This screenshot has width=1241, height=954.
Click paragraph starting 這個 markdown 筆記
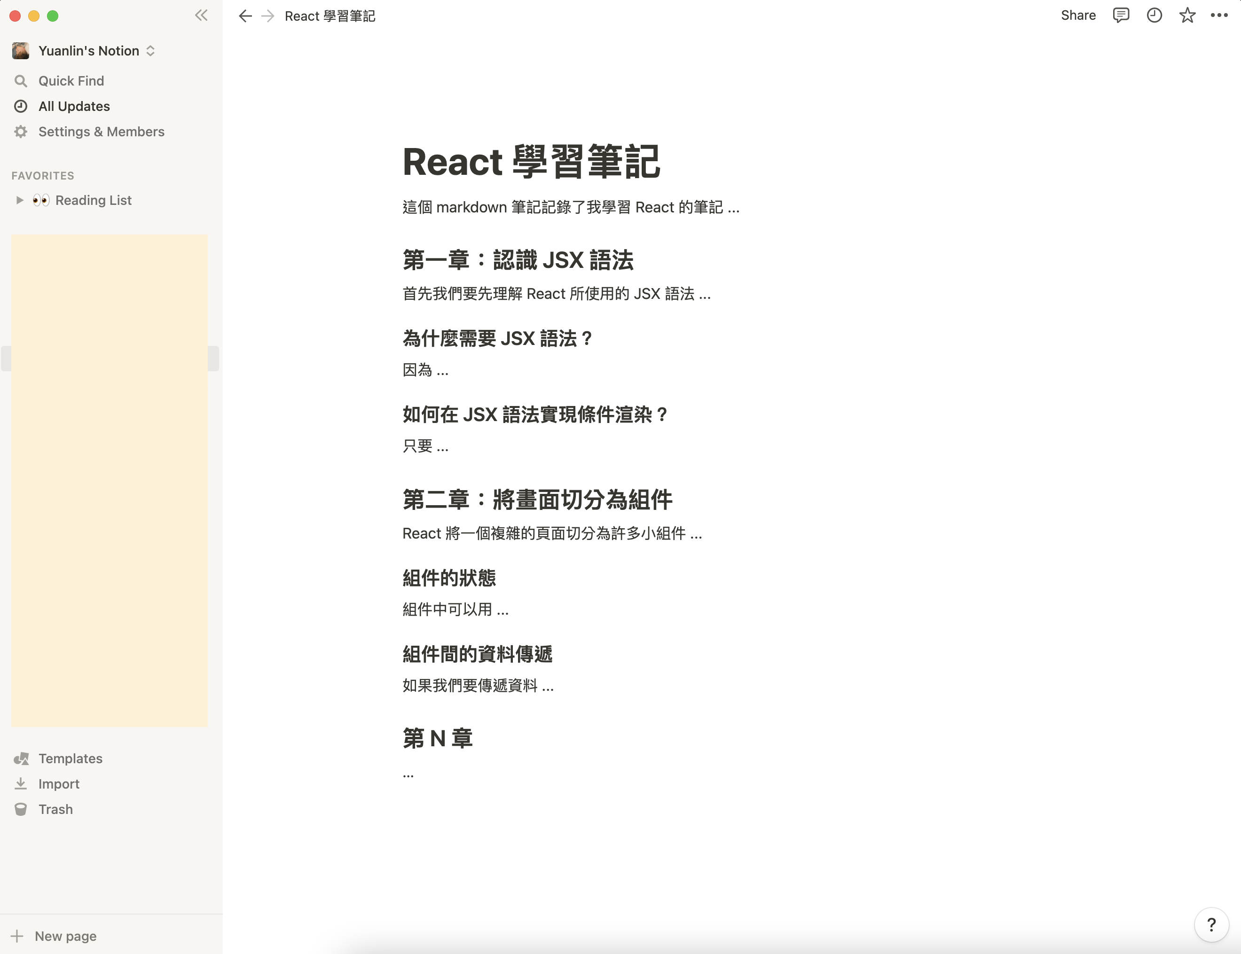571,207
